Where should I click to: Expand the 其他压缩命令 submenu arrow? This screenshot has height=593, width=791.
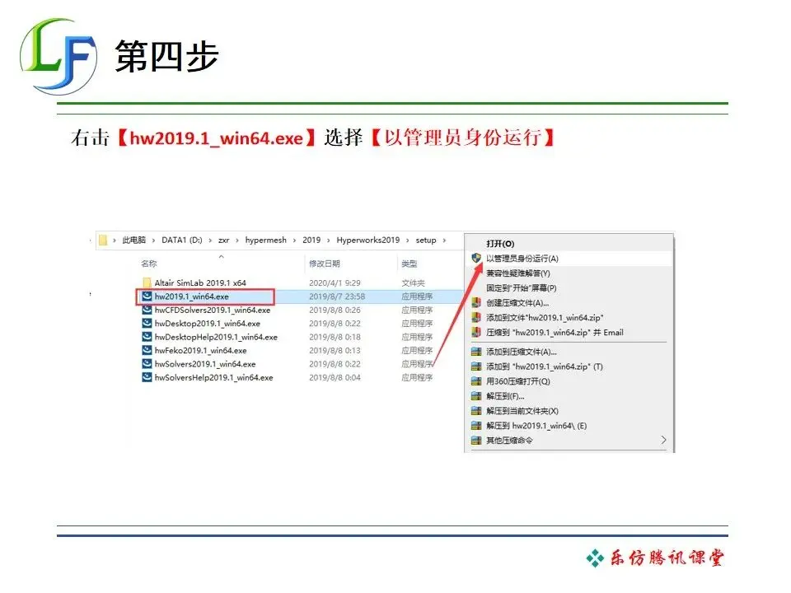coord(663,440)
